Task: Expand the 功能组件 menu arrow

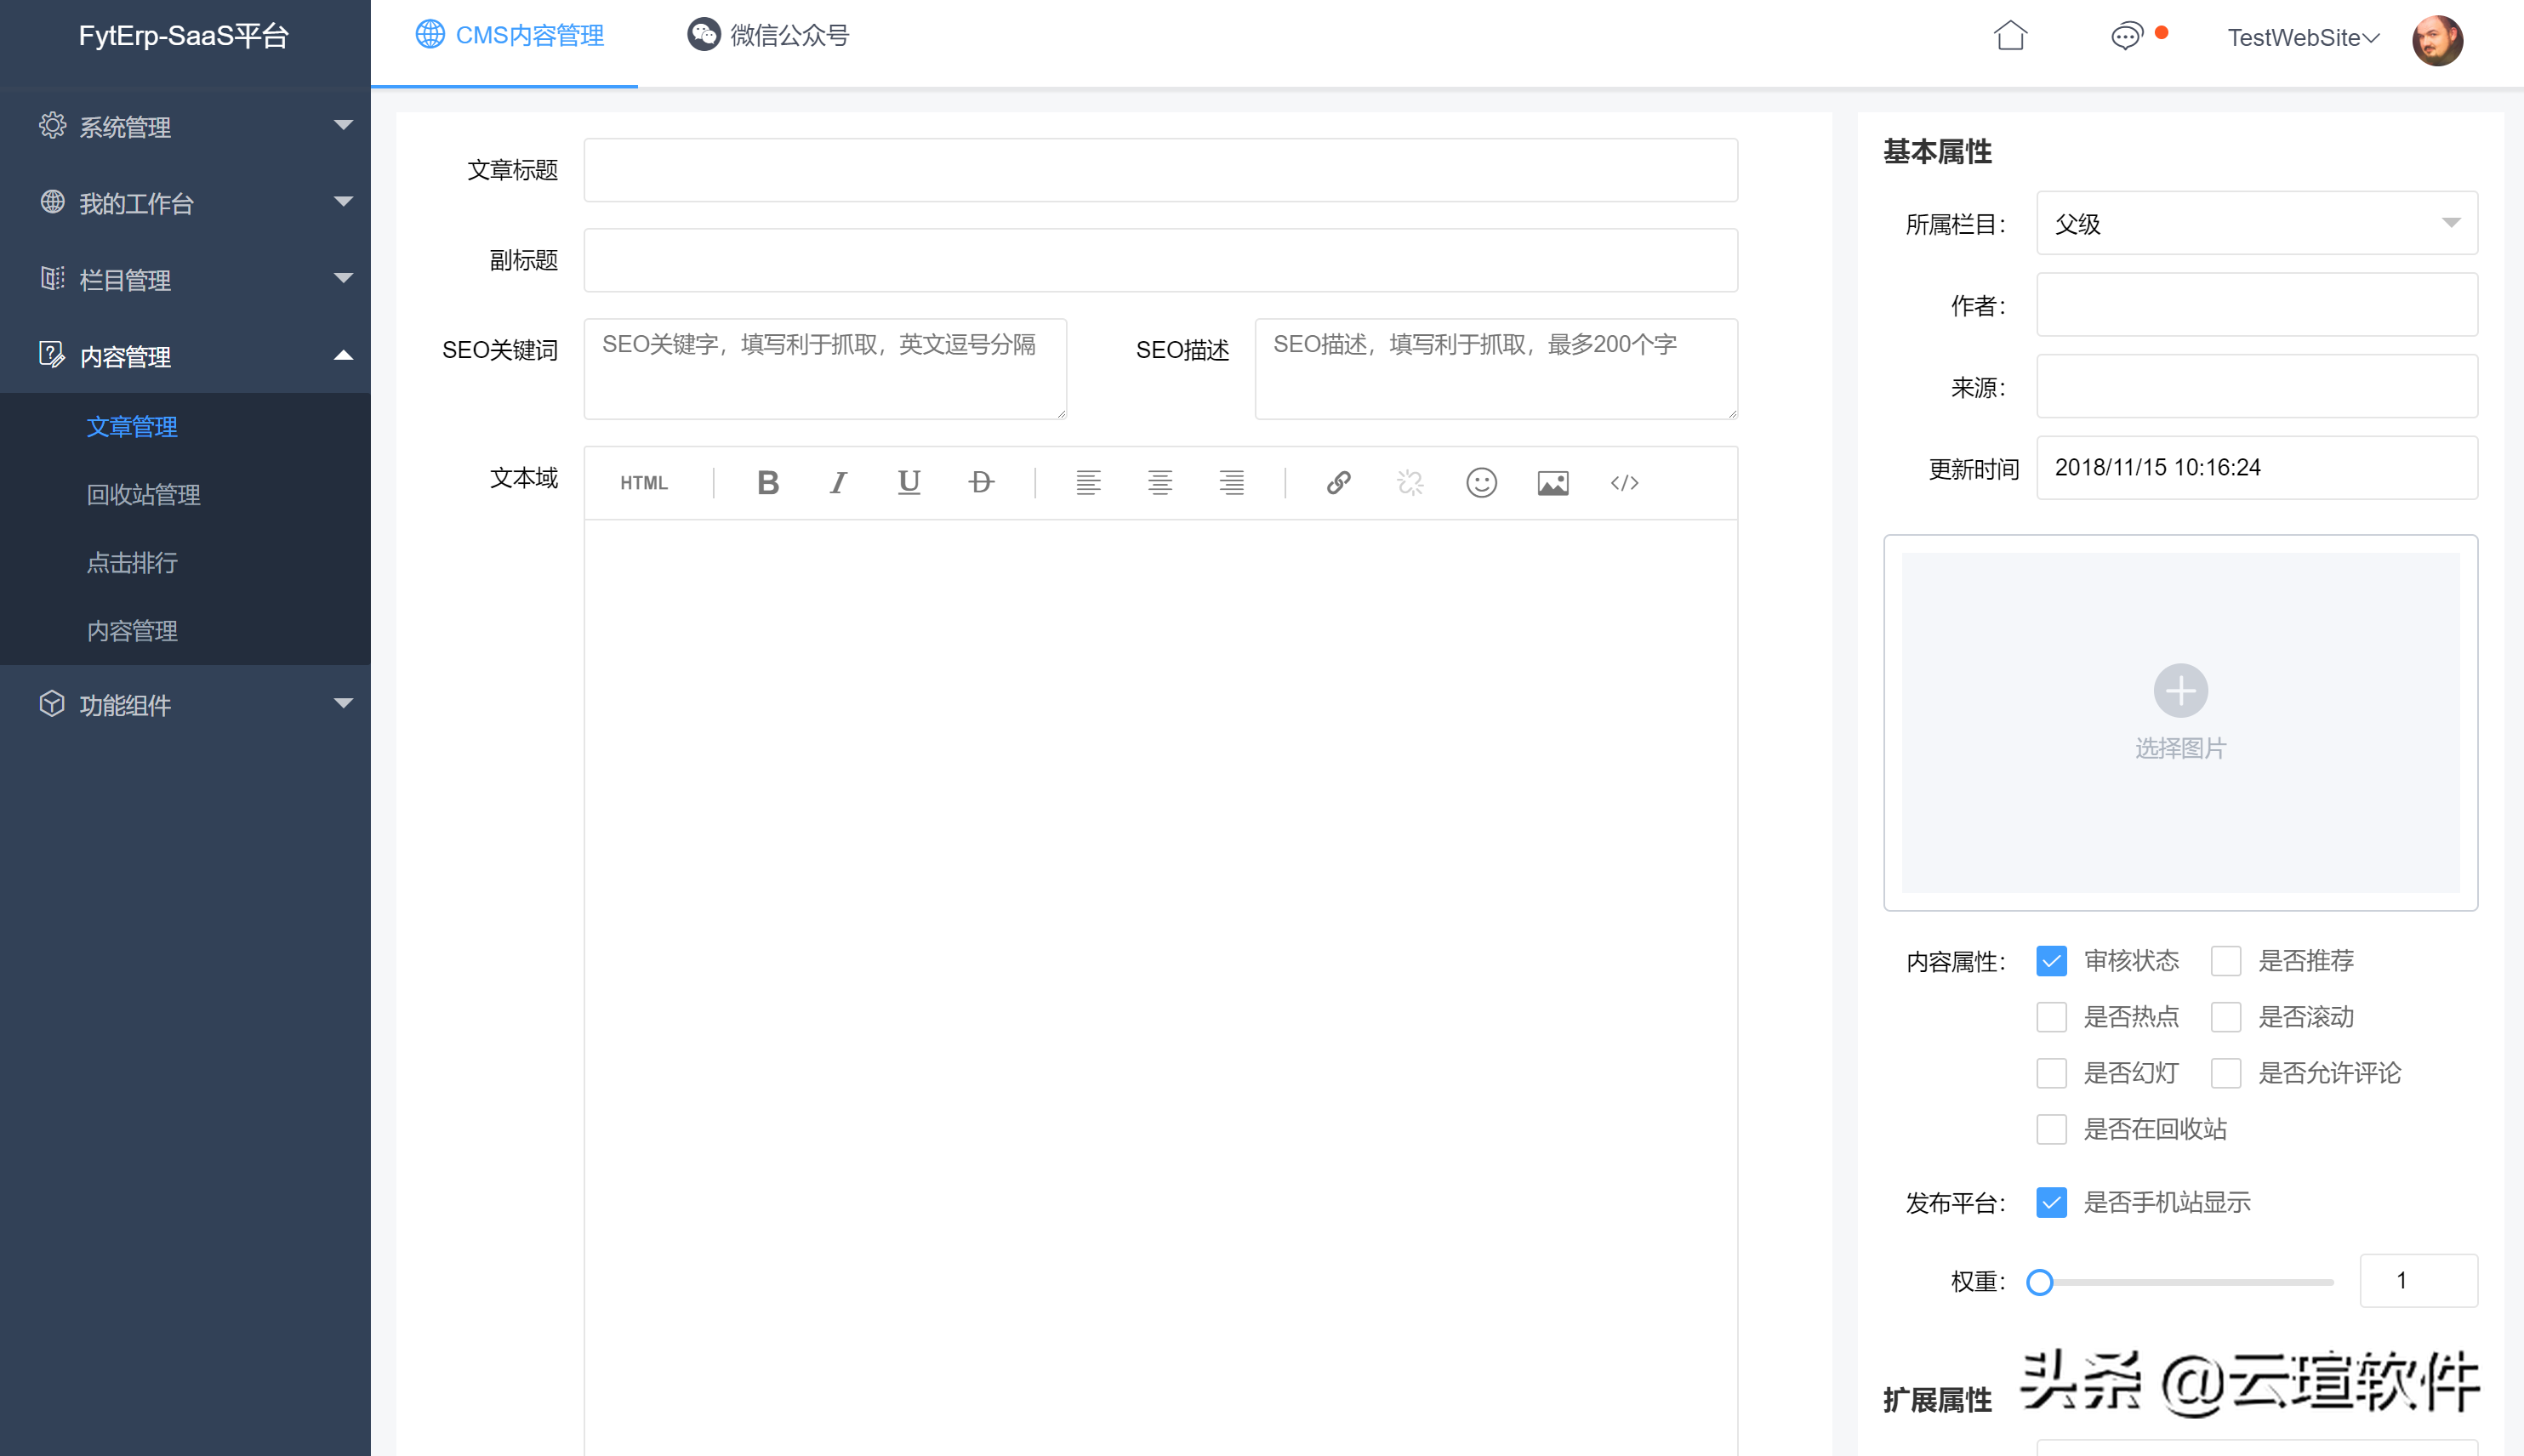Action: click(x=343, y=704)
